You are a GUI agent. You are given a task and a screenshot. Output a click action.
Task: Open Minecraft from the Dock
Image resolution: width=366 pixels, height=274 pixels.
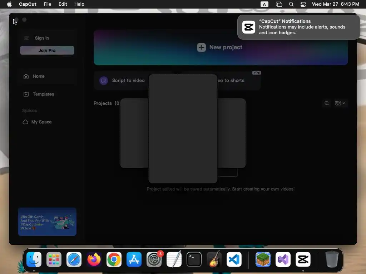pos(263,259)
